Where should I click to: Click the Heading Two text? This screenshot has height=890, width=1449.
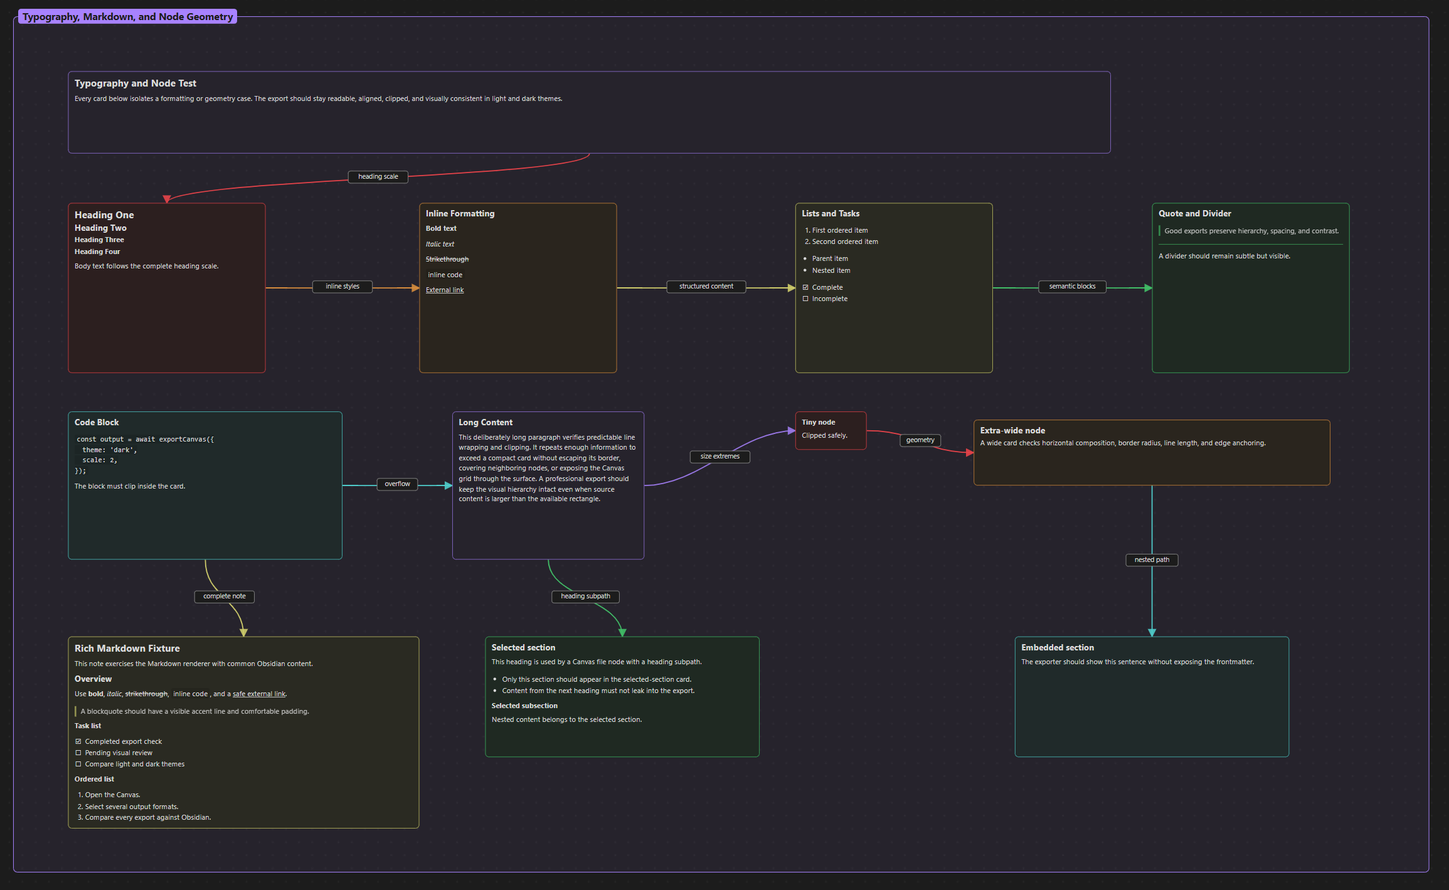(100, 228)
